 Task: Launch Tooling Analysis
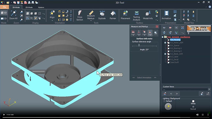(137, 16)
